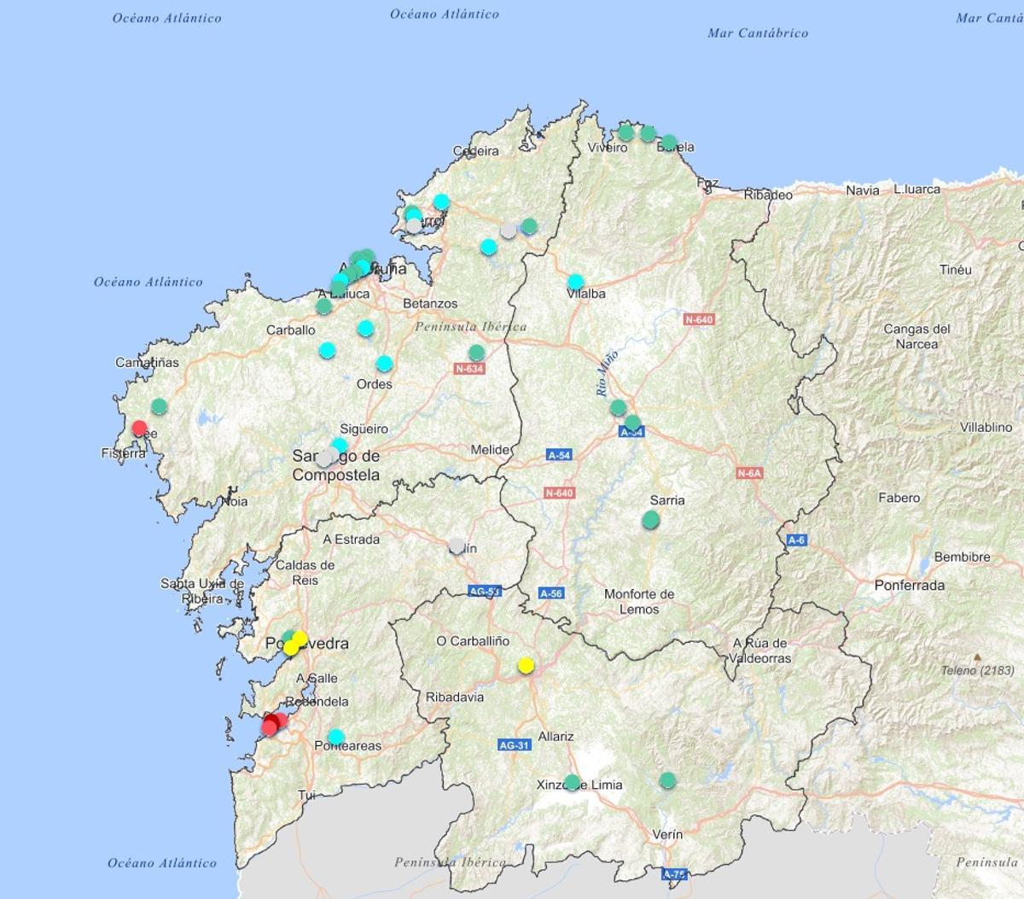1024x899 pixels.
Task: Click the gray marker near Lalín
Action: point(456,546)
